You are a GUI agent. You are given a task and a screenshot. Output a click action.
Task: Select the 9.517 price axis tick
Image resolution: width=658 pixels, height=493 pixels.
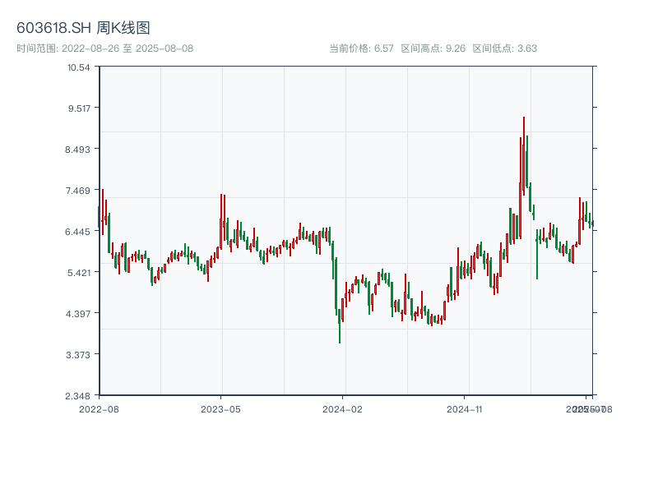click(x=79, y=108)
